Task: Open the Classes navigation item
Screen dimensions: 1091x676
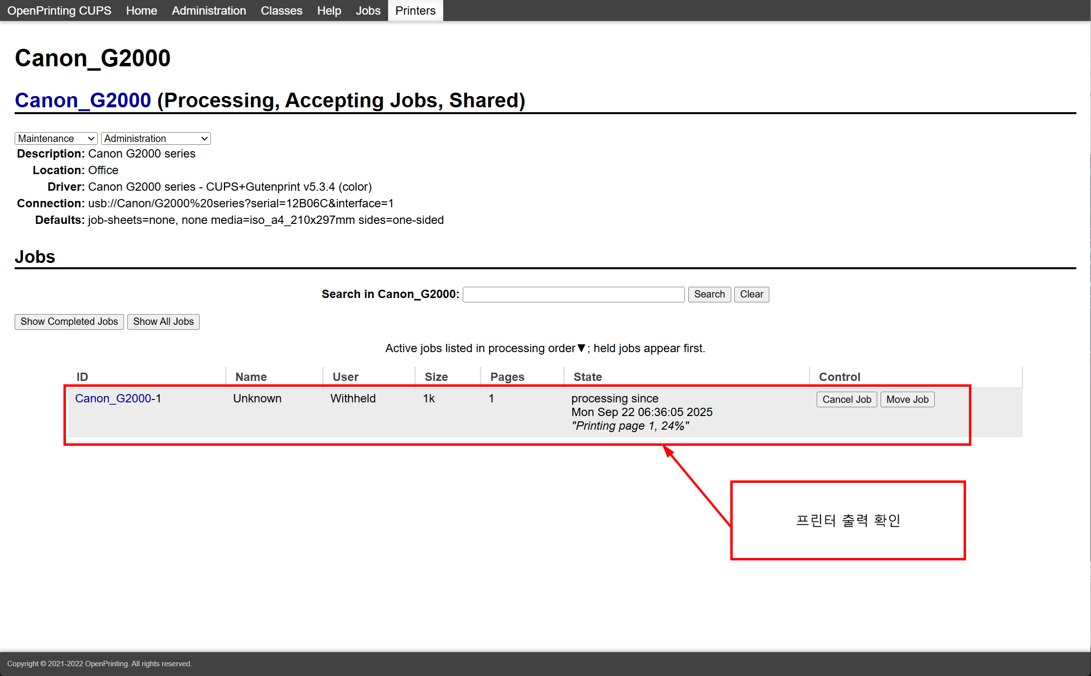Action: 281,11
